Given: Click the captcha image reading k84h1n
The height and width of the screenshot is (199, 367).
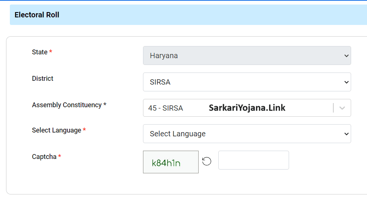Looking at the screenshot, I should [171, 162].
